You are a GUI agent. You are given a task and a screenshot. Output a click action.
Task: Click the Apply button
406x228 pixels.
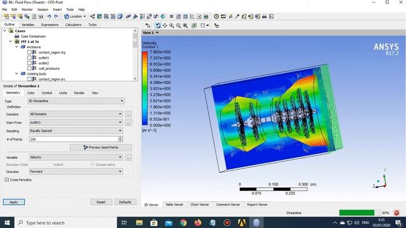tap(14, 202)
